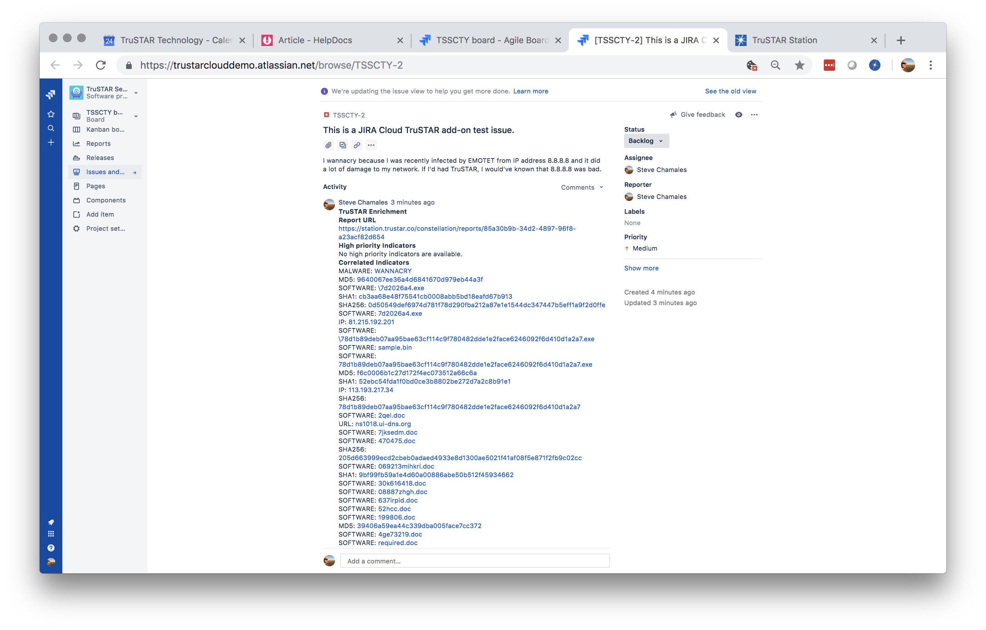This screenshot has width=986, height=630.
Task: Open Kanban board in sidebar
Action: pos(105,129)
